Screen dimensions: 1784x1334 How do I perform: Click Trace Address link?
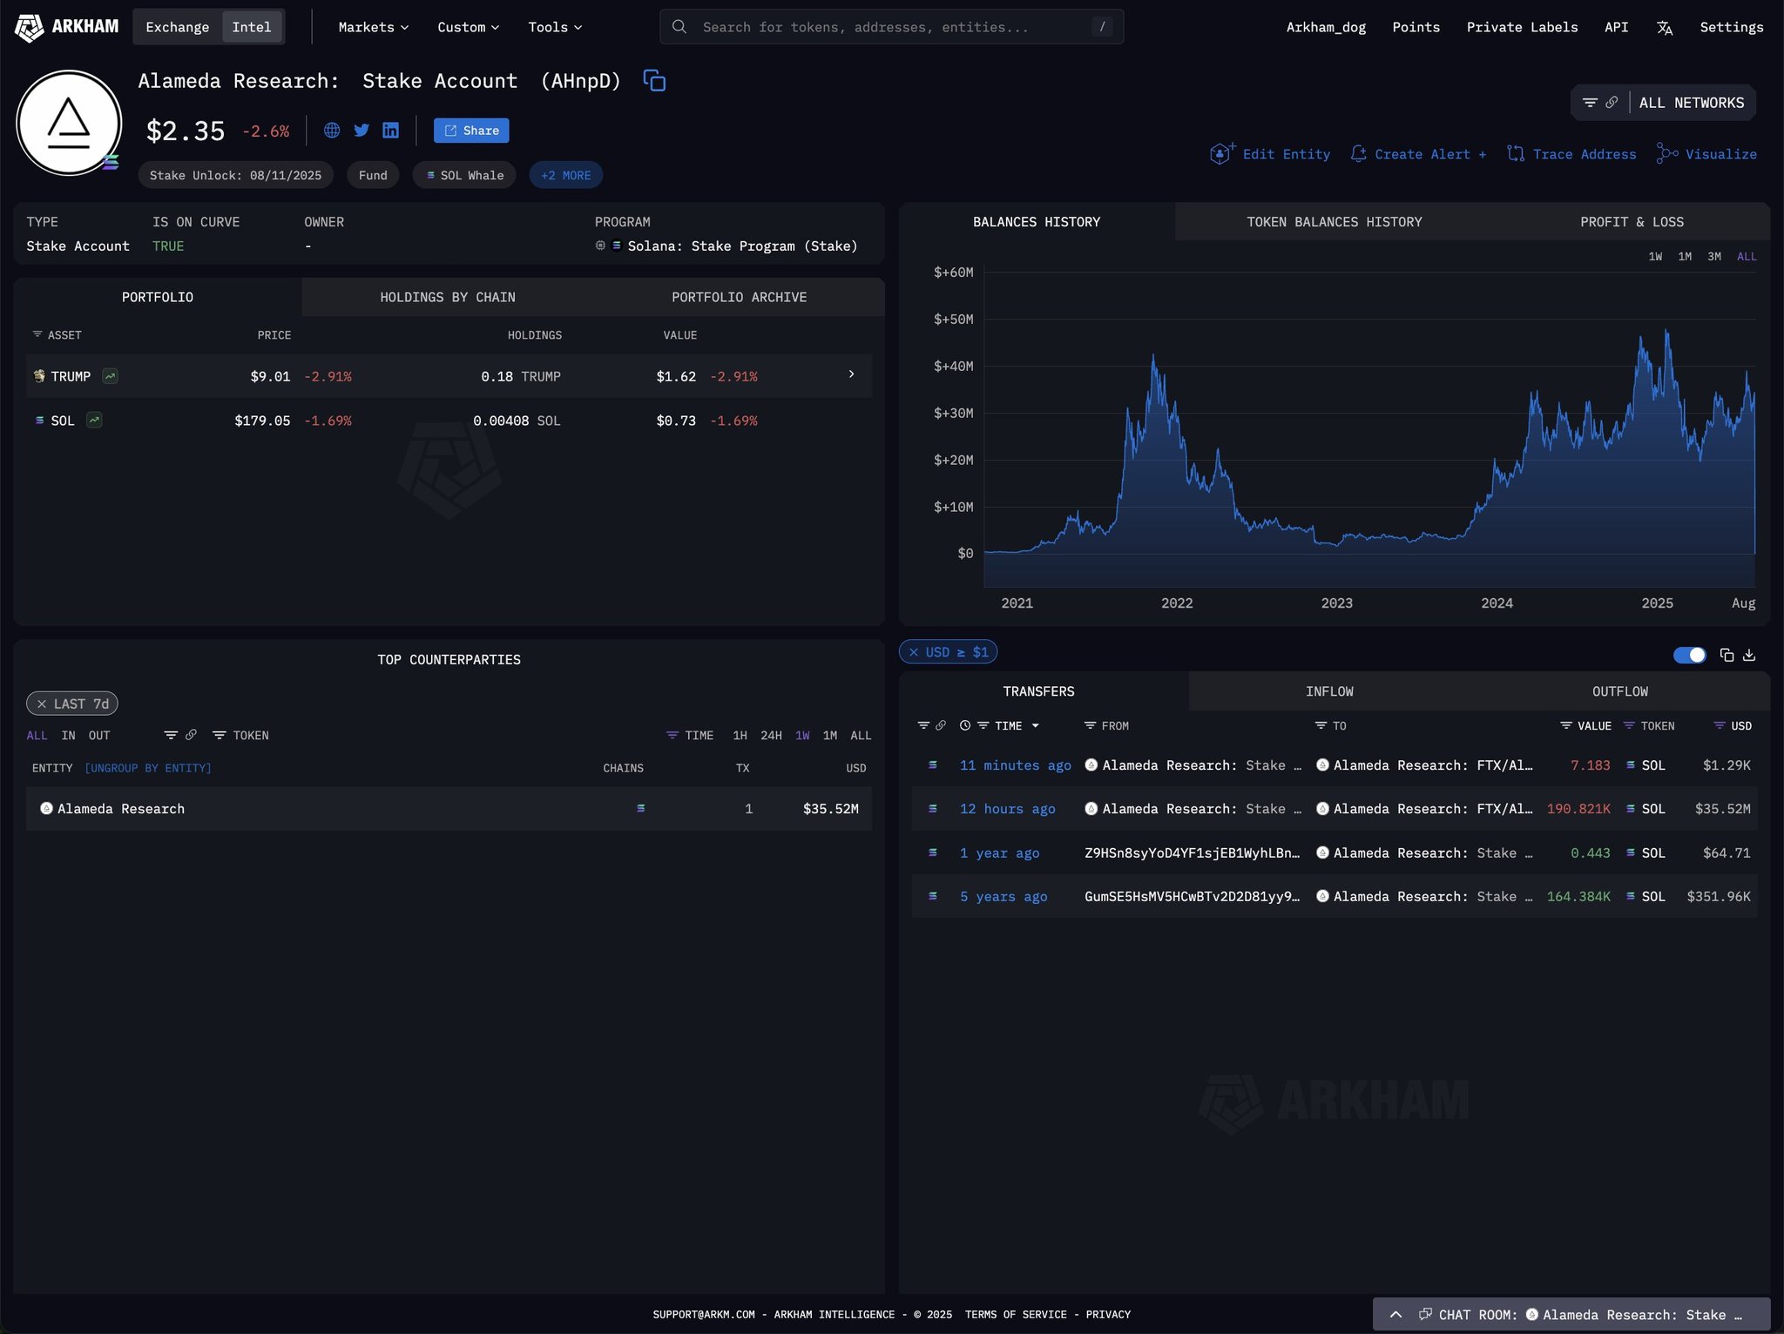[1571, 154]
